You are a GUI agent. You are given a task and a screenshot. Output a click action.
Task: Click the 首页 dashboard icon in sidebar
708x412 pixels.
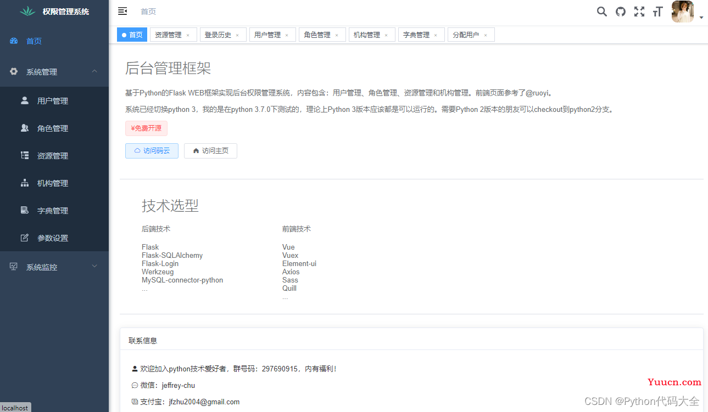[14, 41]
